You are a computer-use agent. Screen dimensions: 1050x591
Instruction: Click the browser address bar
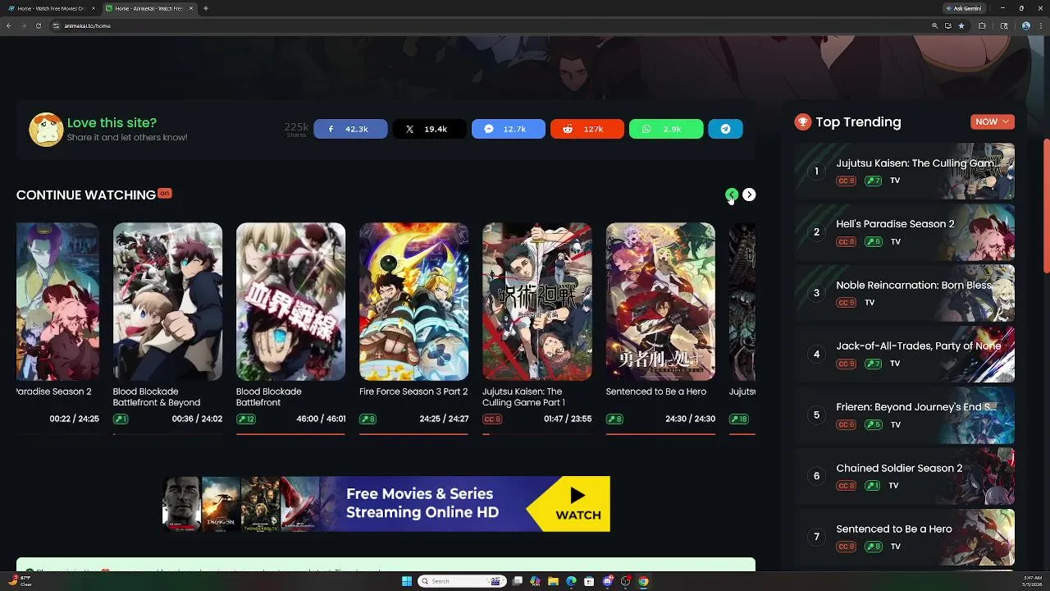[x=492, y=25]
